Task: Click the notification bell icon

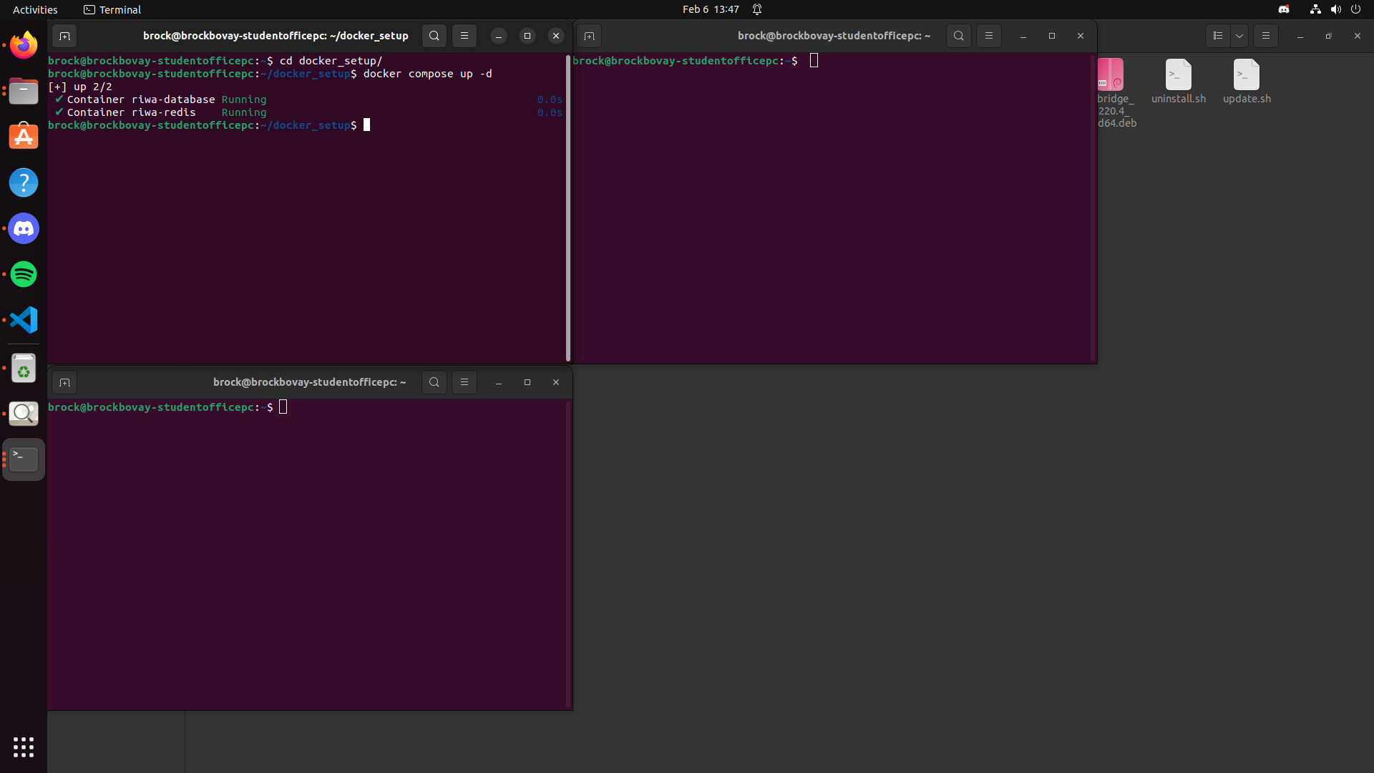Action: coord(757,9)
